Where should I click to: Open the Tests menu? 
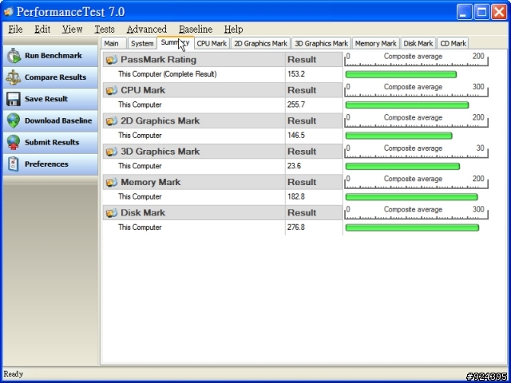click(105, 30)
